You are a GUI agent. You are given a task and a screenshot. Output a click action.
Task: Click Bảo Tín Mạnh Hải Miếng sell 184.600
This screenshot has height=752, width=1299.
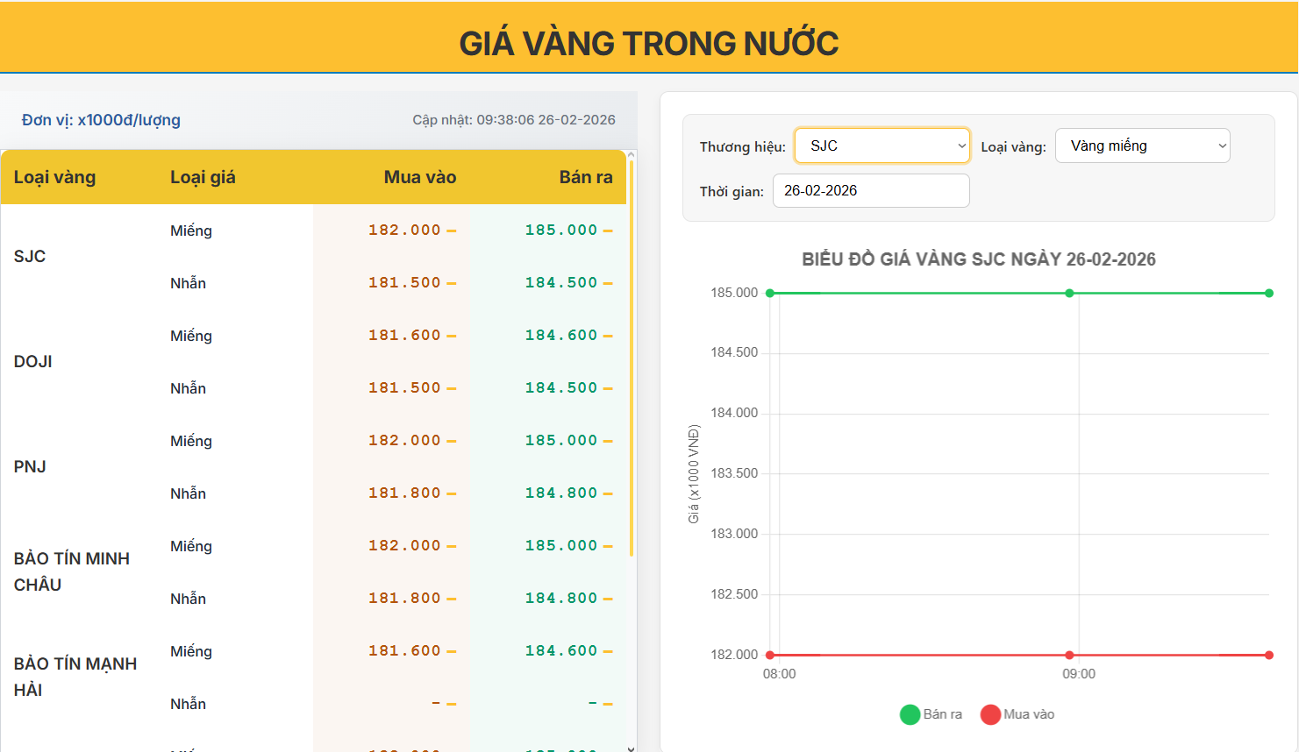(561, 650)
